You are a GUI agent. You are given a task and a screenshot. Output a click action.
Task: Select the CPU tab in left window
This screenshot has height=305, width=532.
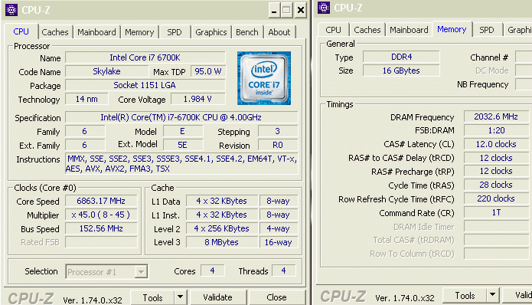click(x=21, y=31)
